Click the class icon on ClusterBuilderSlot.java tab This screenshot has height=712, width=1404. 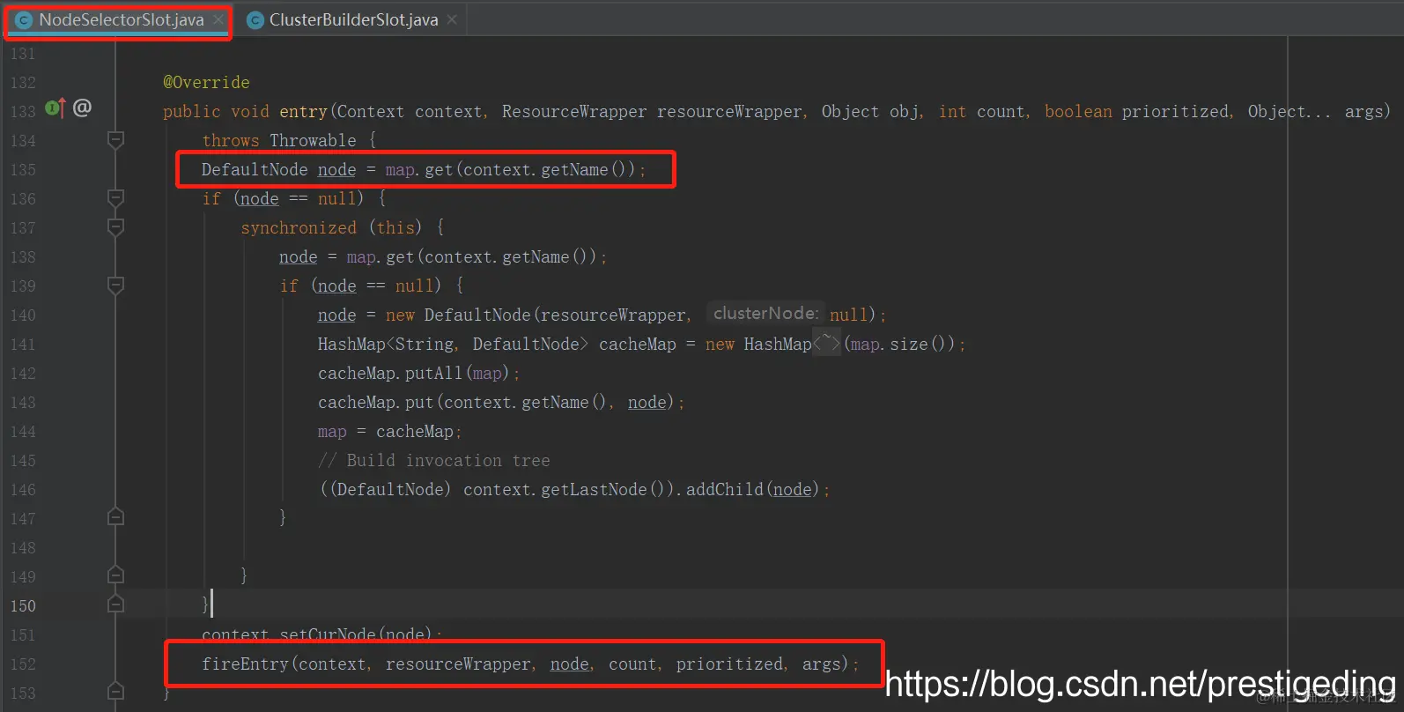pyautogui.click(x=255, y=20)
